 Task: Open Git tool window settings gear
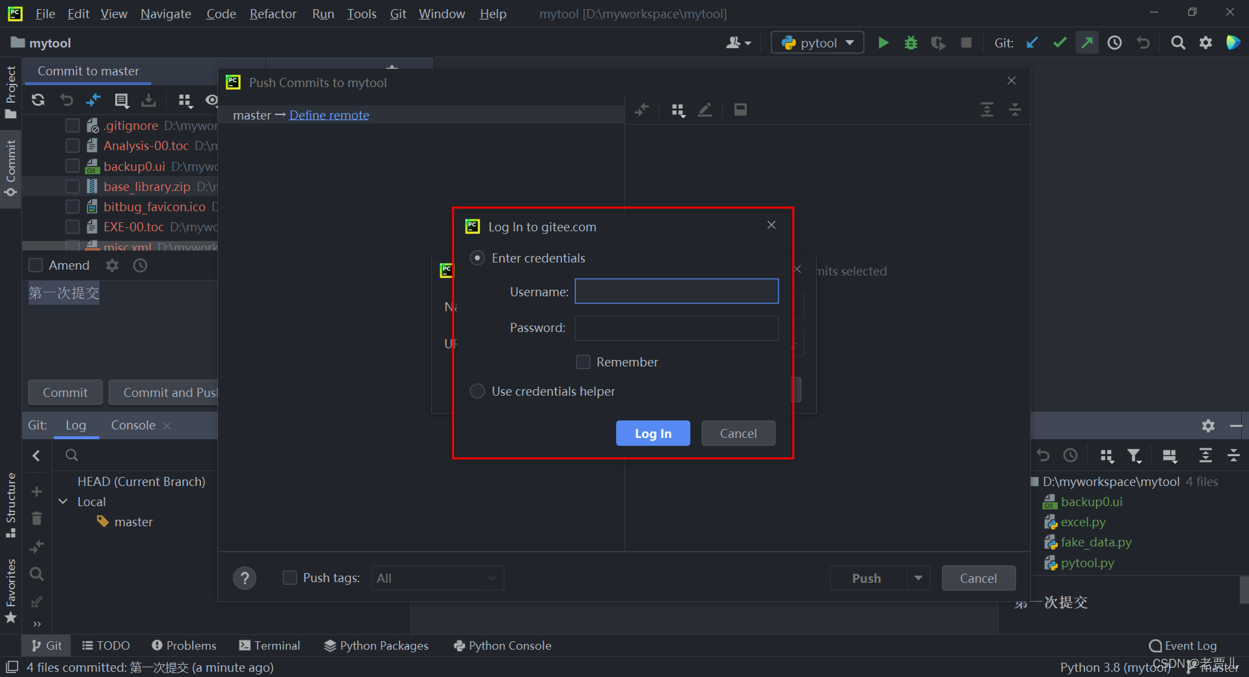(1208, 426)
